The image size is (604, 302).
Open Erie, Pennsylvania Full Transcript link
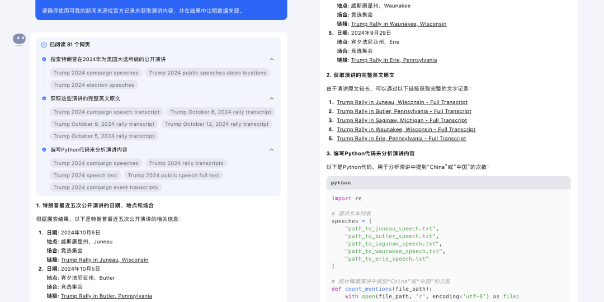[401, 139]
